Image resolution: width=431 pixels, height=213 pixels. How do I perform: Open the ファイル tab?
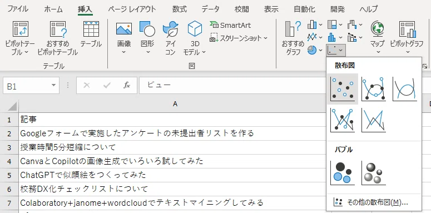pyautogui.click(x=18, y=9)
